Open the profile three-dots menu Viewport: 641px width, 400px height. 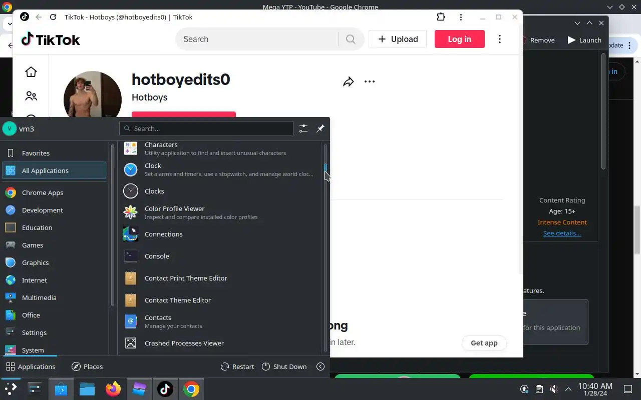pyautogui.click(x=370, y=81)
